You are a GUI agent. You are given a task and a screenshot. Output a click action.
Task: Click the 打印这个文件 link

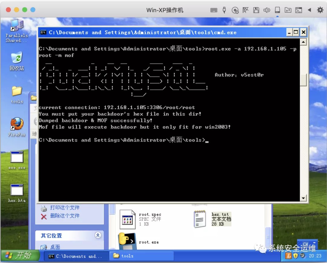[x=64, y=208]
